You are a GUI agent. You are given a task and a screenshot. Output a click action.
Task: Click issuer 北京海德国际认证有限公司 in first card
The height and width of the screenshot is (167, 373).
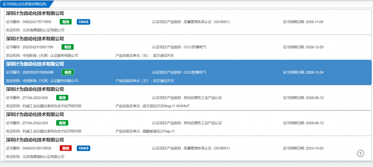coord(44,30)
